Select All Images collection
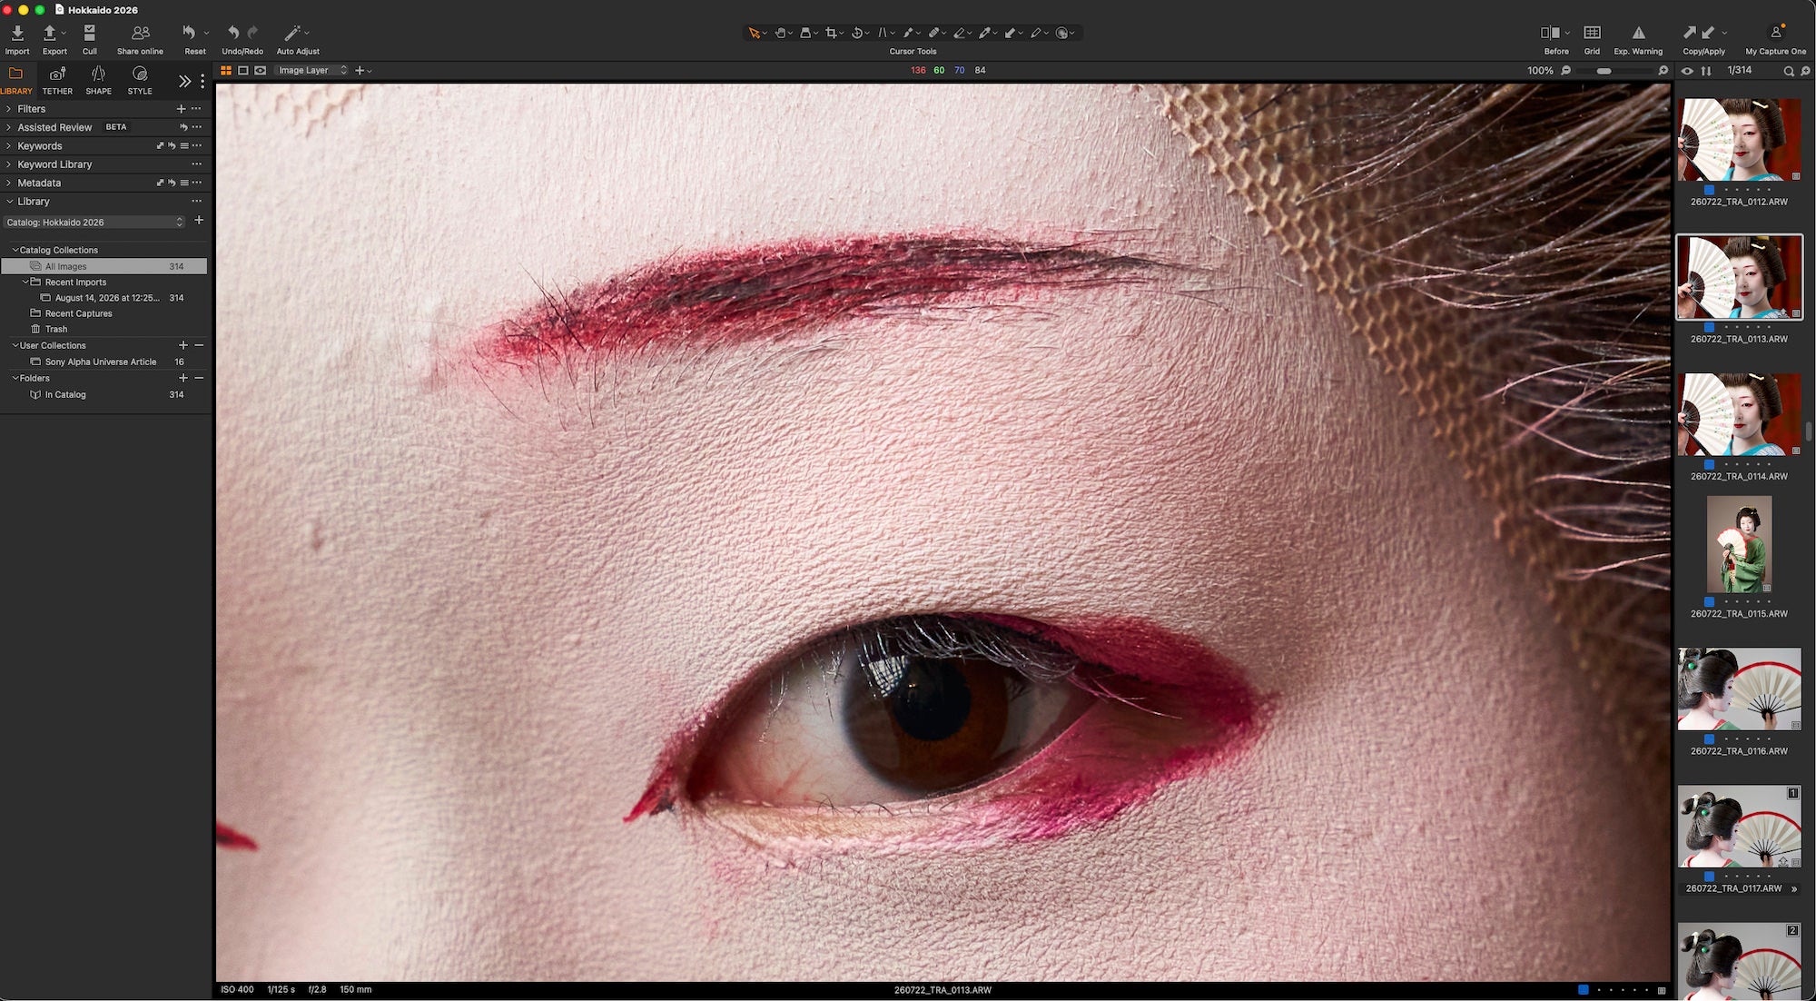This screenshot has width=1816, height=1001. (104, 267)
